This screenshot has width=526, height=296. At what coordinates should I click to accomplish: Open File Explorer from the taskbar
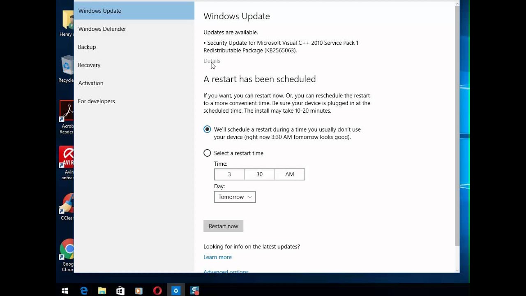(102, 291)
